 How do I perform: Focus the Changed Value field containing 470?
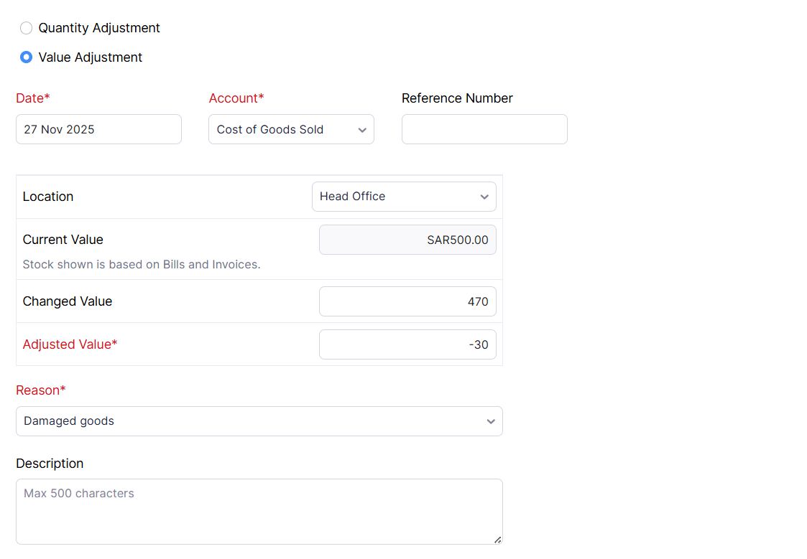[407, 301]
